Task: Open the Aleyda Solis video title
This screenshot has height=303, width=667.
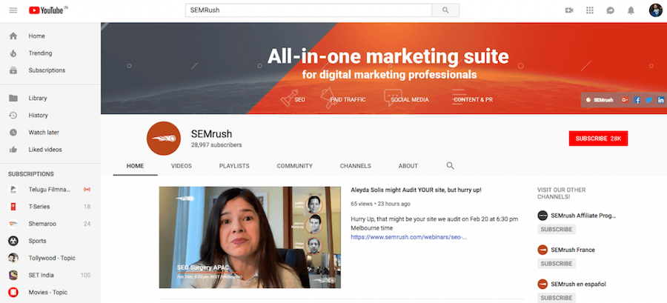Action: click(416, 190)
